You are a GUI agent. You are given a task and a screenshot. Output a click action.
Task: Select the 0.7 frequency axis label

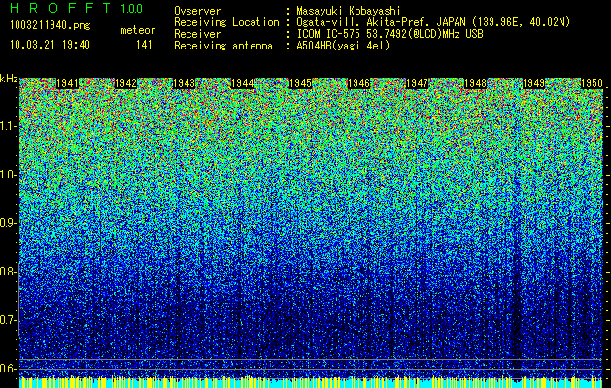pyautogui.click(x=9, y=319)
